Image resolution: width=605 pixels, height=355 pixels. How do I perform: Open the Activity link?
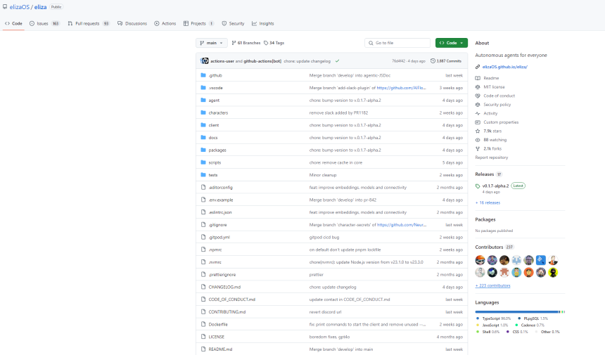pyautogui.click(x=490, y=113)
